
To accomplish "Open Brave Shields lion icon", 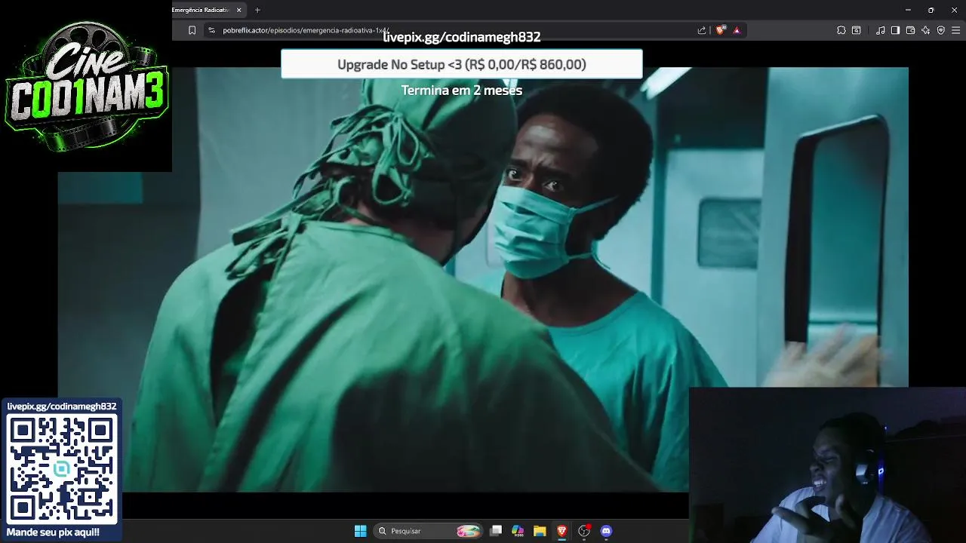I will click(x=721, y=30).
